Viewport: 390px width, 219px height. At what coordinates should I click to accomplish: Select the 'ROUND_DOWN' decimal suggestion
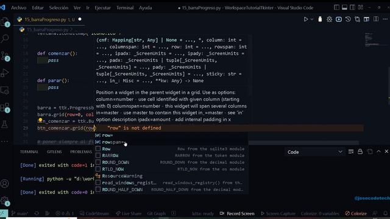(x=171, y=162)
